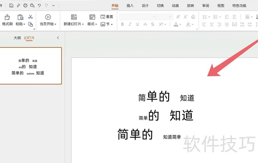
Task: Toggle italic formatting
Action: coord(130,24)
